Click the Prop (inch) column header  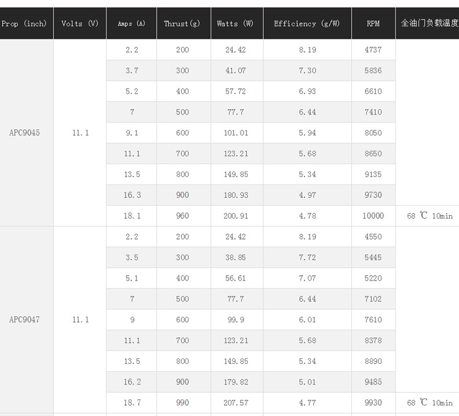(x=24, y=24)
